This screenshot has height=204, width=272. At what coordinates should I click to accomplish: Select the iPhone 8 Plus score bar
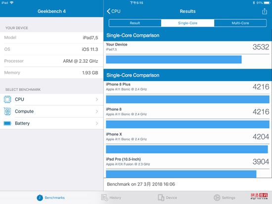tap(188, 99)
